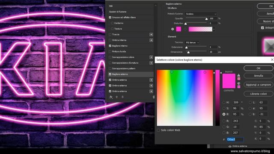Uncheck the Bagliore esterno checkbox

click(110, 74)
